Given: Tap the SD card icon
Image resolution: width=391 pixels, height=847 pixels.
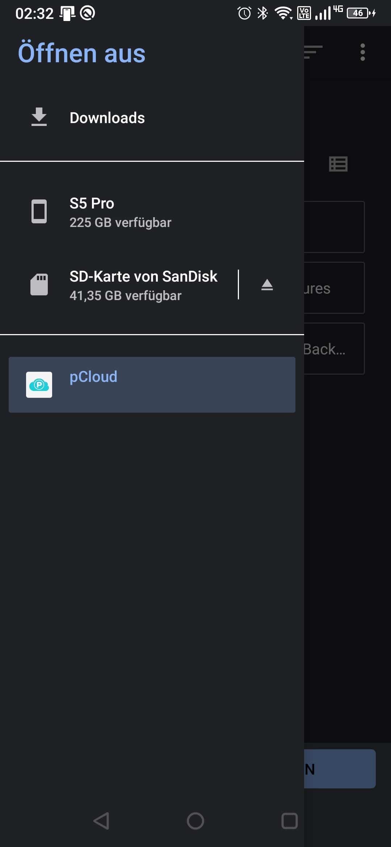Looking at the screenshot, I should [39, 285].
